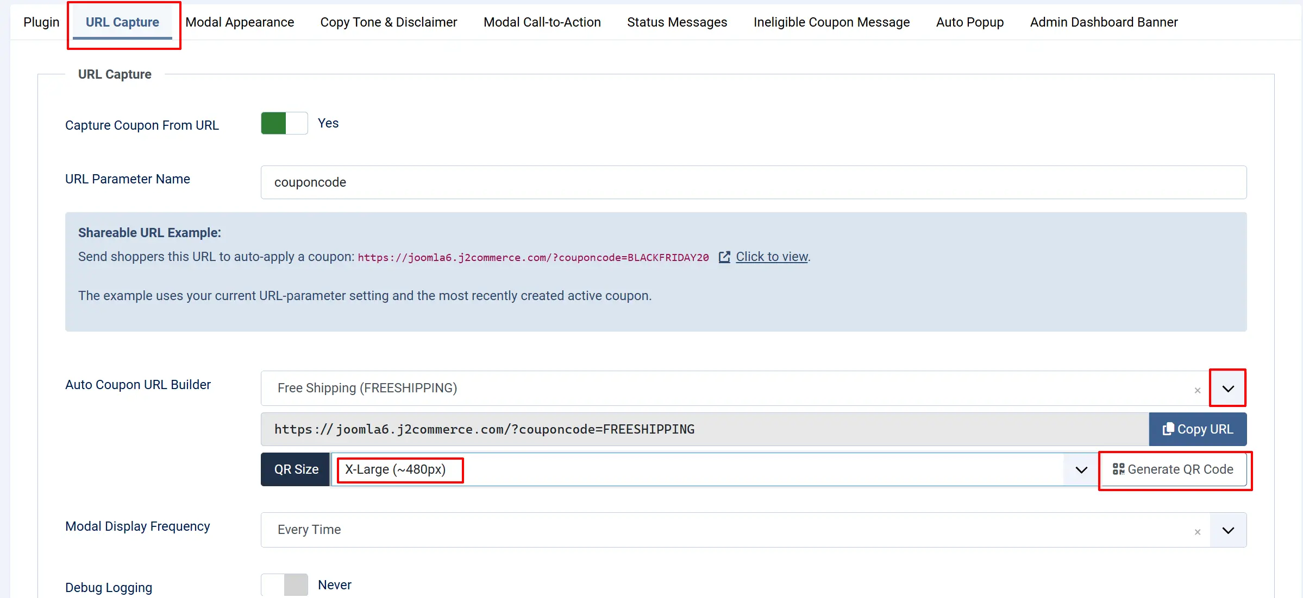Screen dimensions: 1303x598
Task: Go to Modal Call-to-Action tab
Action: tap(542, 22)
